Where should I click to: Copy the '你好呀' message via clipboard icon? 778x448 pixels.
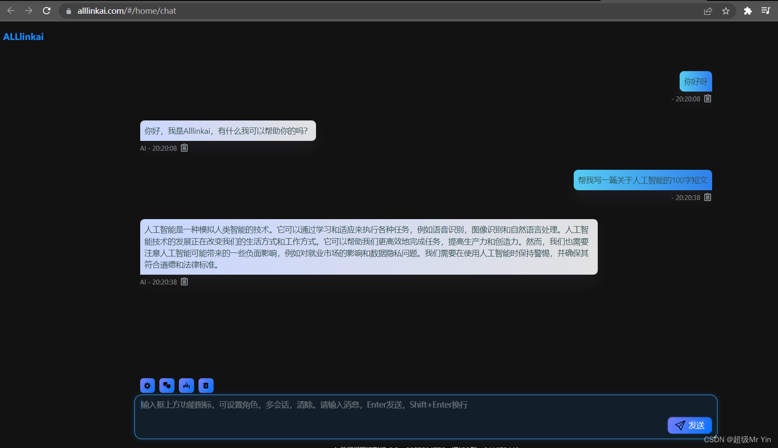[708, 99]
